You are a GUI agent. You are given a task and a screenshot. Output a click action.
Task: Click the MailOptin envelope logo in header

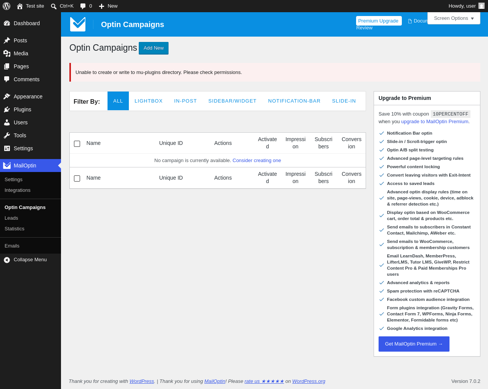click(78, 24)
